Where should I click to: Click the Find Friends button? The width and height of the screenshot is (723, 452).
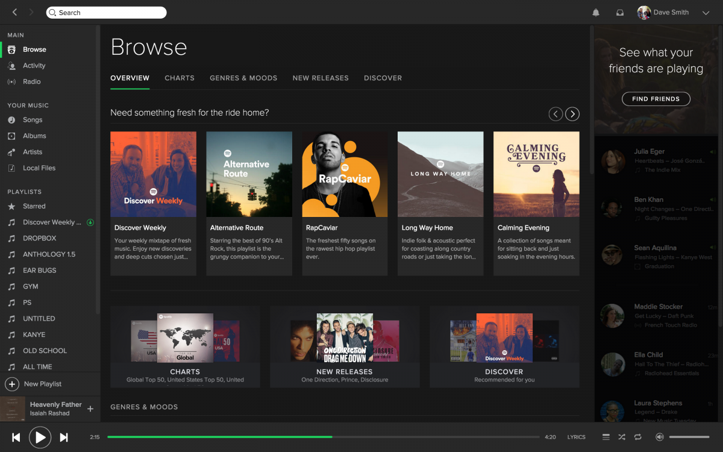click(x=656, y=99)
